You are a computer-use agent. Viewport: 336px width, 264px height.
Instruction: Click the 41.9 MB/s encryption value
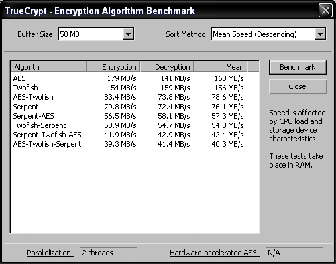pyautogui.click(x=120, y=135)
